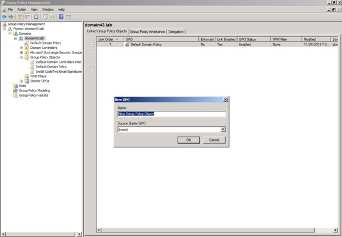Open the Source Starter GPO dropdown arrow
Screen dimensions: 342x237
click(x=223, y=130)
